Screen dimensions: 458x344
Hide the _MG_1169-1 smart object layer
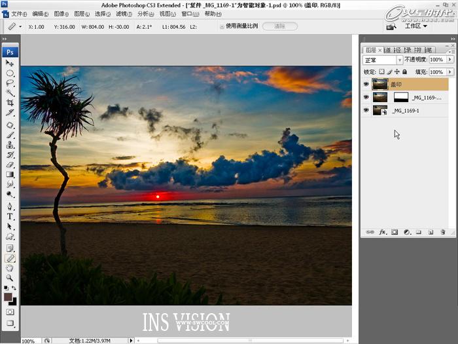[x=366, y=110]
